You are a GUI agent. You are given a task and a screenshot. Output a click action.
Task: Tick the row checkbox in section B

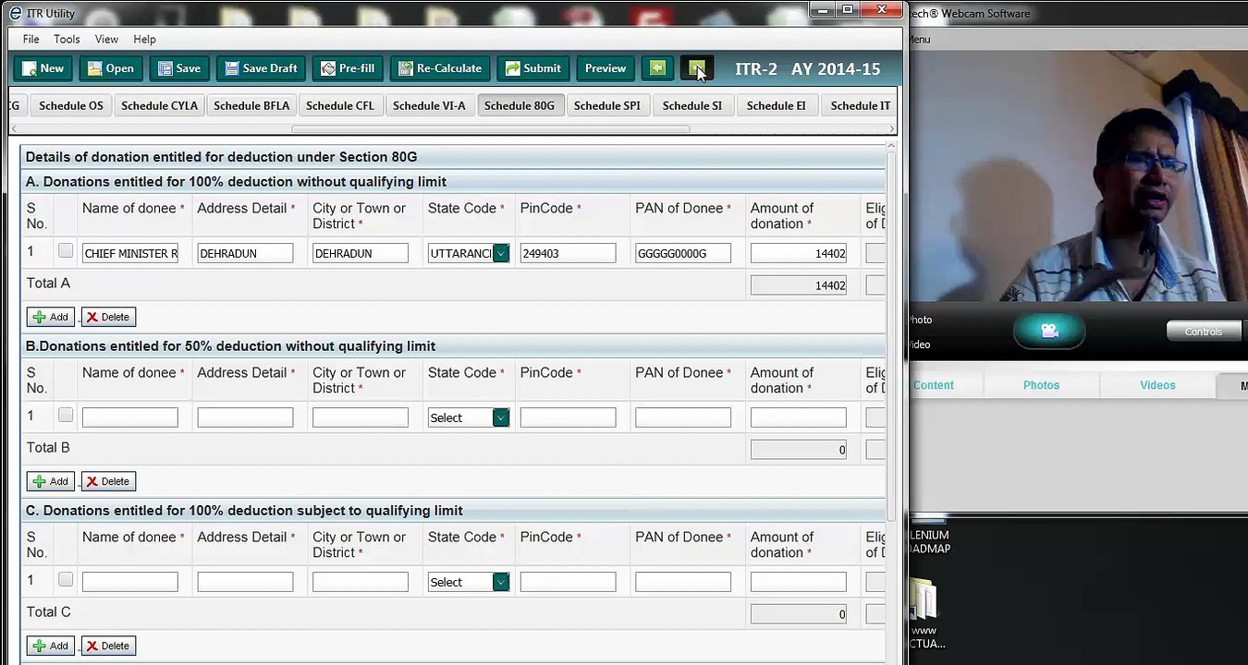tap(65, 415)
